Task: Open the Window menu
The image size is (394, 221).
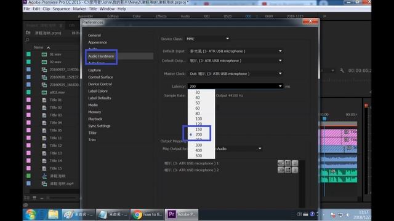Action: coord(107,9)
